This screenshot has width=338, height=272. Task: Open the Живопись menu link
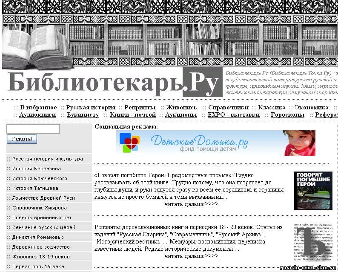pyautogui.click(x=181, y=107)
